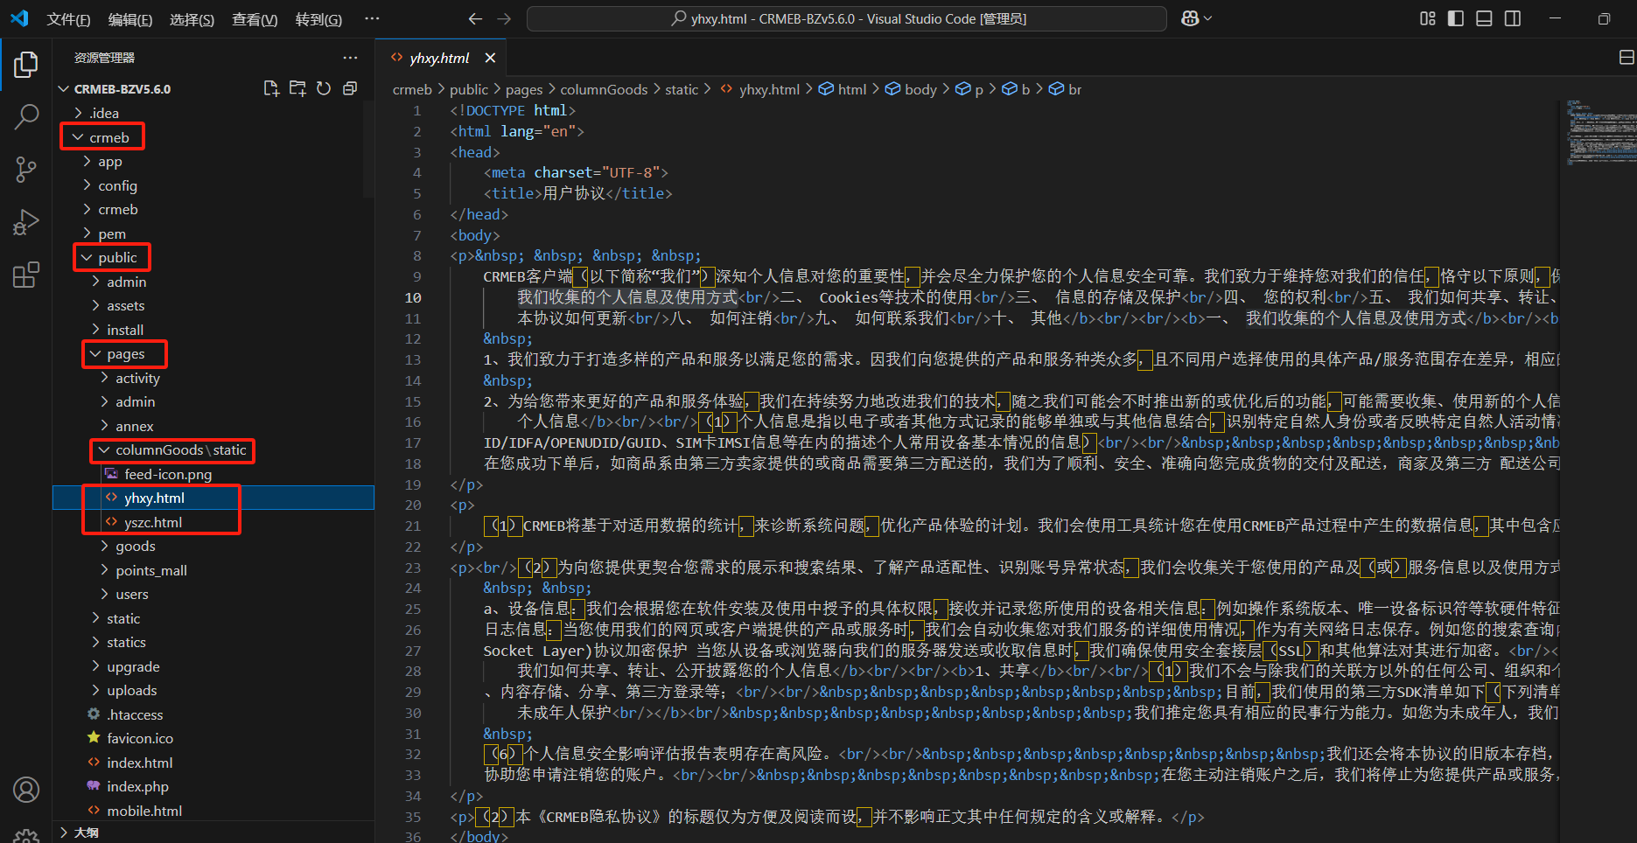Click the VS Code logo icon
Image resolution: width=1637 pixels, height=843 pixels.
point(19,18)
